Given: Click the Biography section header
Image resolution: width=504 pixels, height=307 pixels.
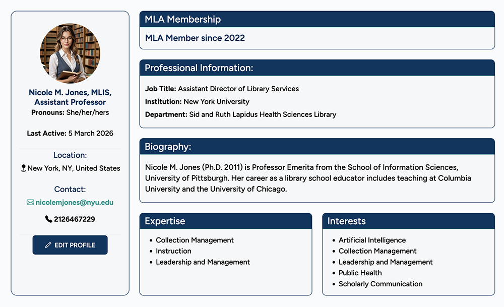Looking at the screenshot, I should pos(317,147).
